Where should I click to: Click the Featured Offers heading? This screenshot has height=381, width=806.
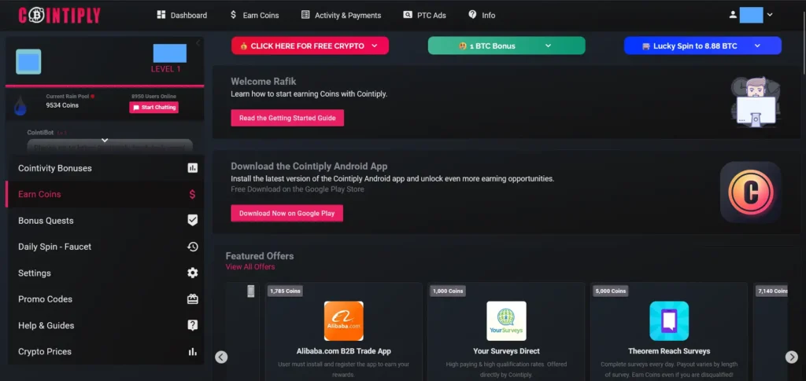pos(260,256)
